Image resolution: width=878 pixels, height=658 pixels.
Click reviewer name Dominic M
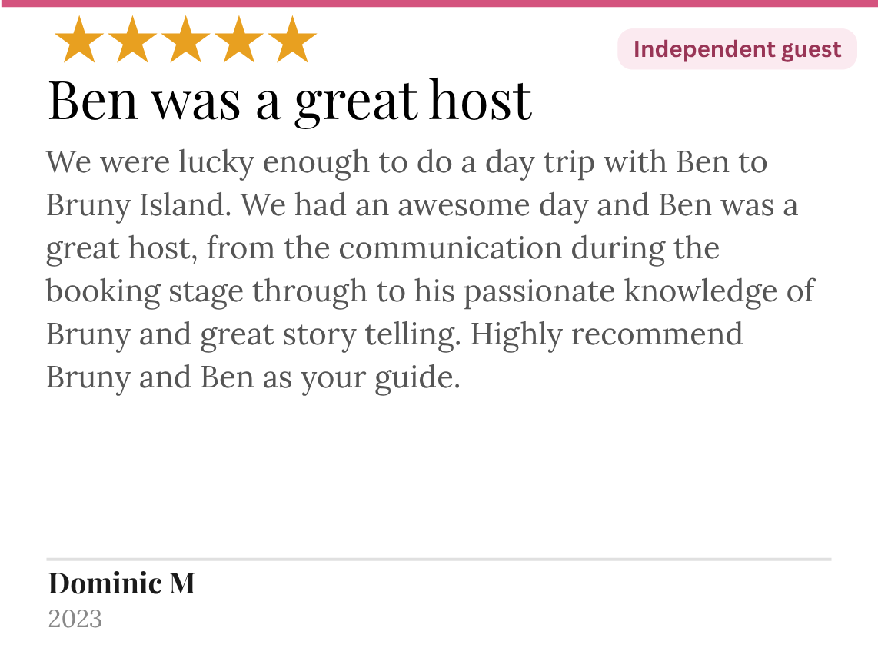click(121, 583)
